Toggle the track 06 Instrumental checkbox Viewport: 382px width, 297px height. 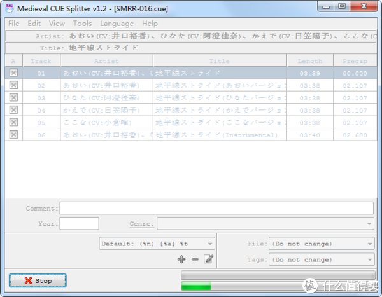tap(13, 135)
